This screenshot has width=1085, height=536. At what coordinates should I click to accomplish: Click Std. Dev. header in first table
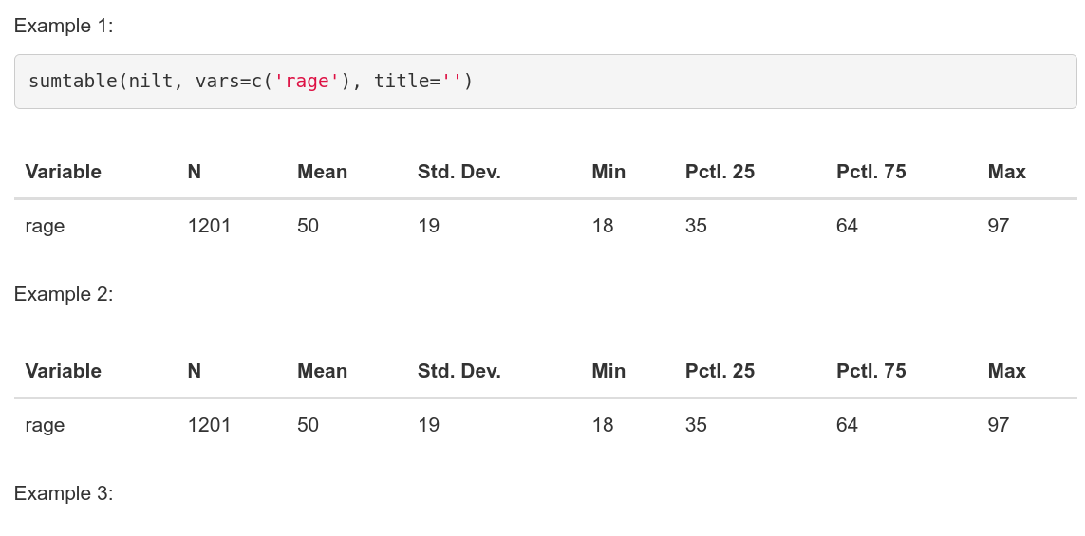coord(458,172)
